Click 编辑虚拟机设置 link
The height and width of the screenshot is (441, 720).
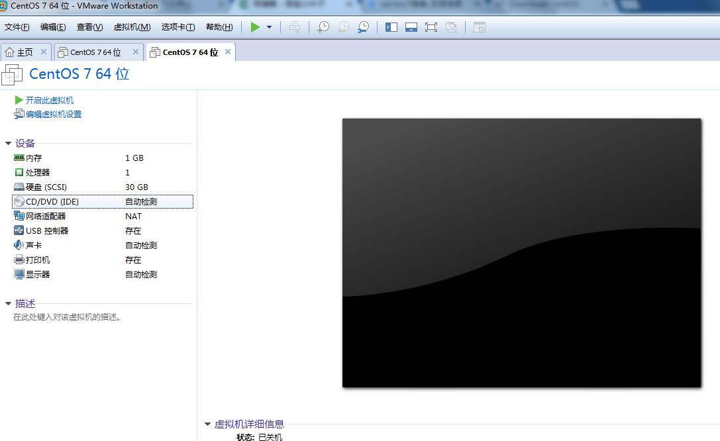tap(54, 115)
